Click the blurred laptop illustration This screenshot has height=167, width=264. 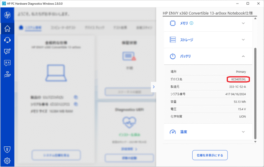pos(56,73)
